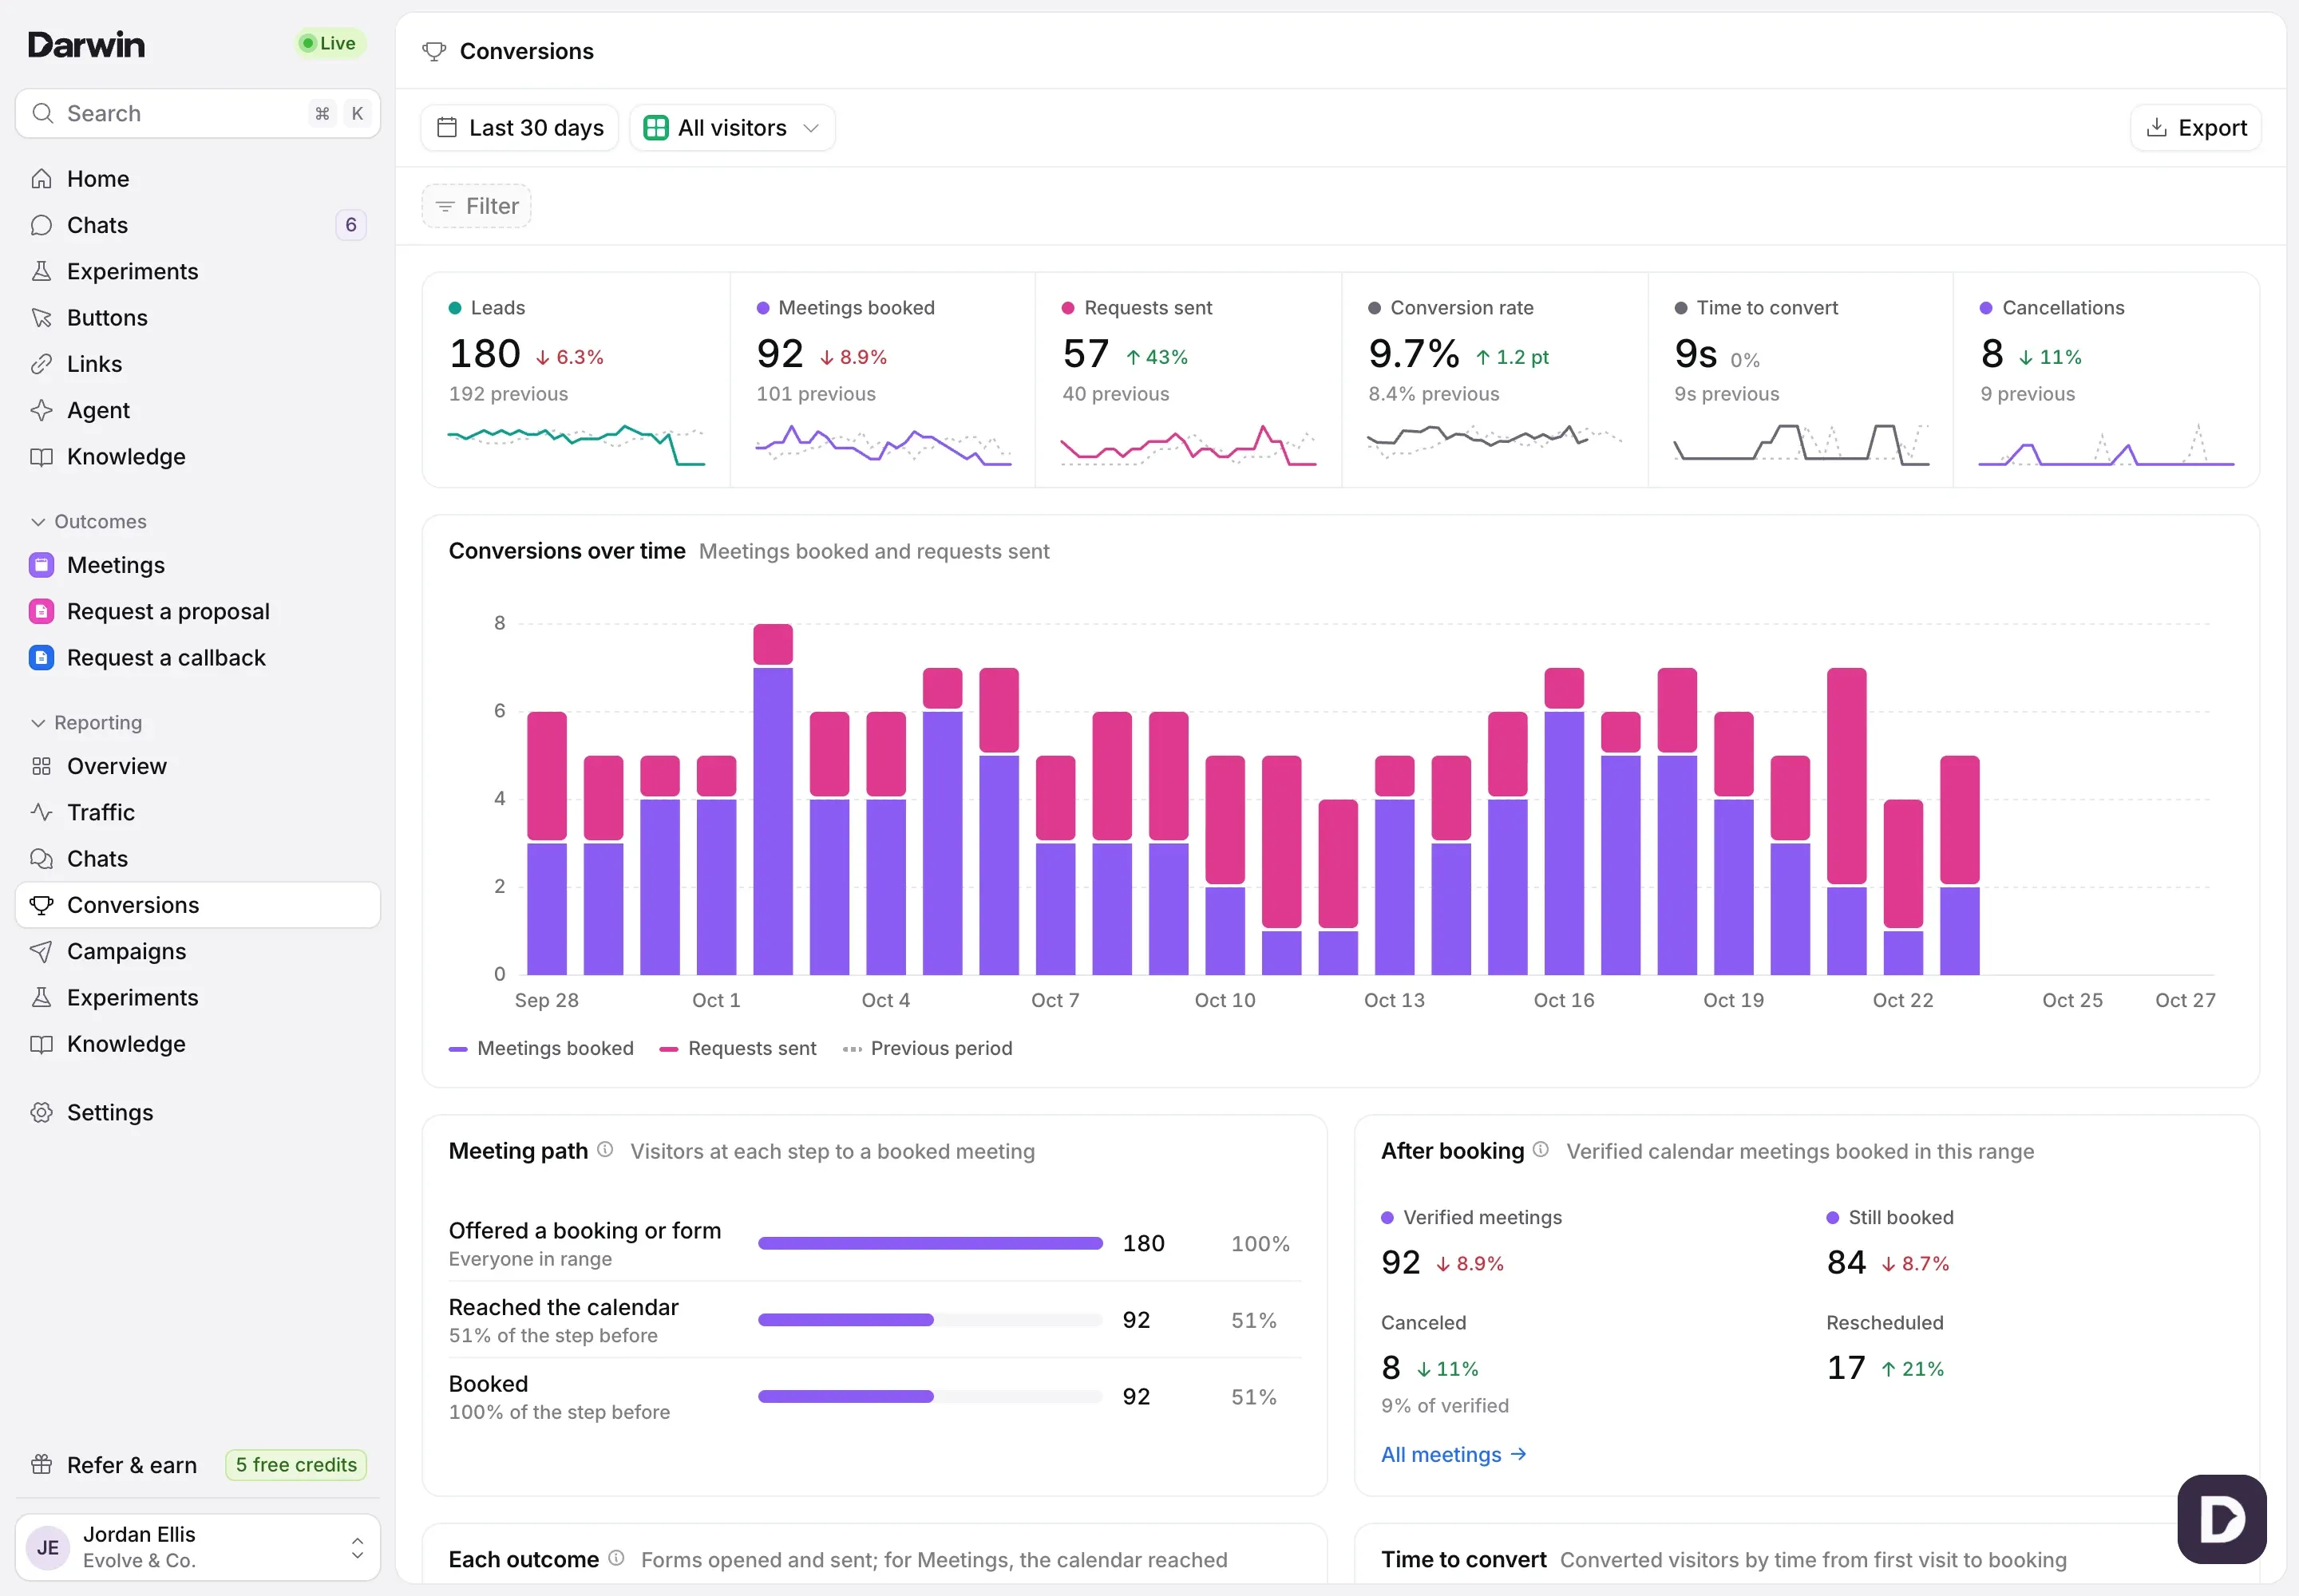Go to Experiments under main navigation
Image resolution: width=2299 pixels, height=1596 pixels.
[197, 271]
